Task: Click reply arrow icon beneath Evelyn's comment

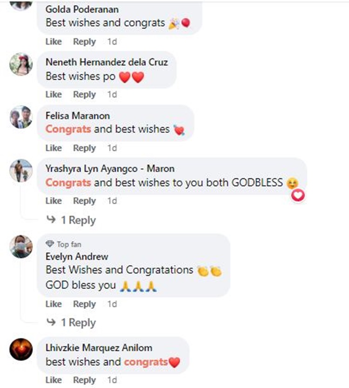Action: 51,322
